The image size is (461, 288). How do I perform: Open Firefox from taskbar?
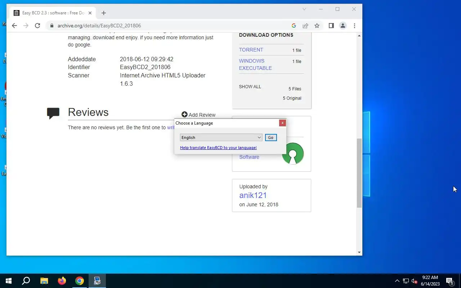pyautogui.click(x=62, y=281)
